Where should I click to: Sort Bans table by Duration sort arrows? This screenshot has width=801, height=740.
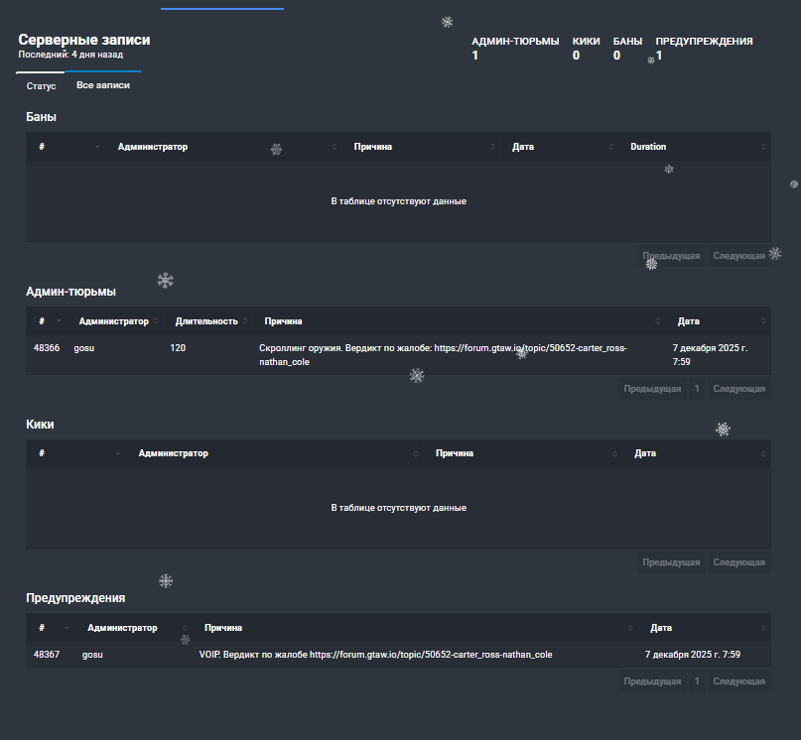(x=763, y=147)
